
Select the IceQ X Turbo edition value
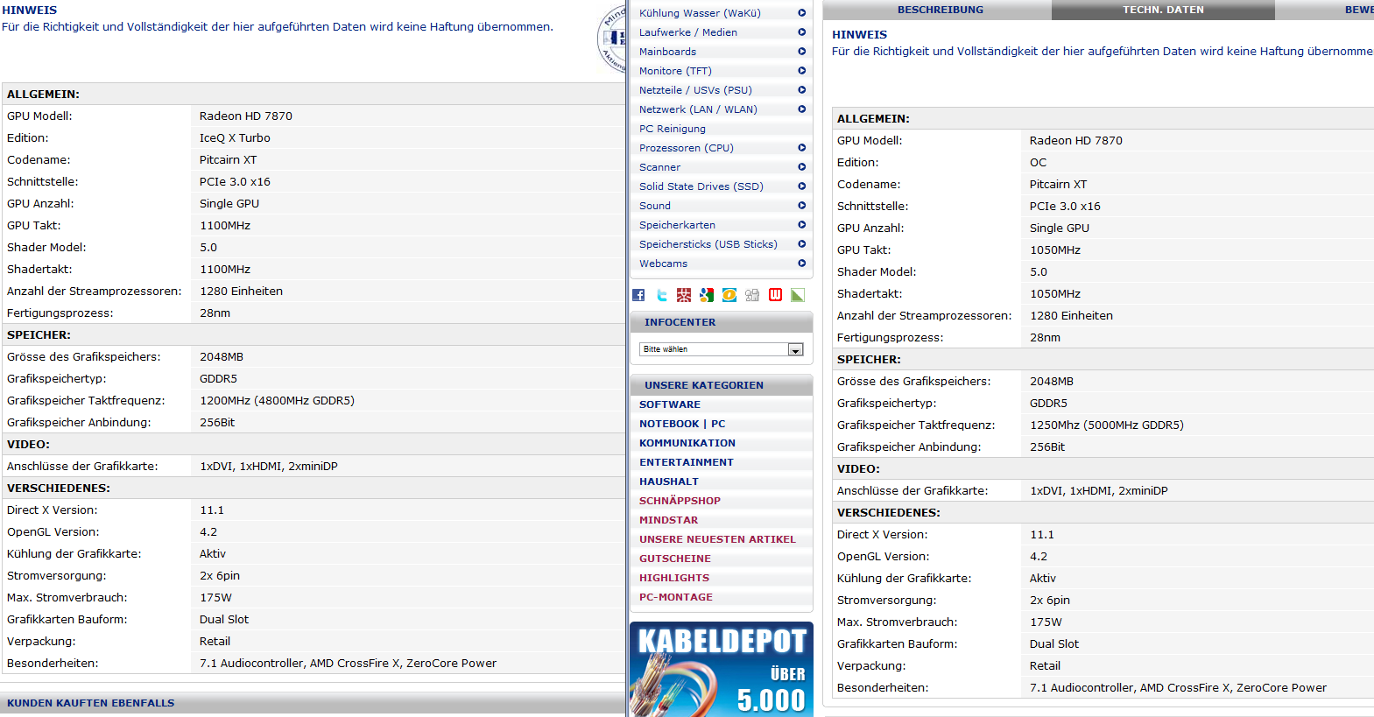coord(235,138)
